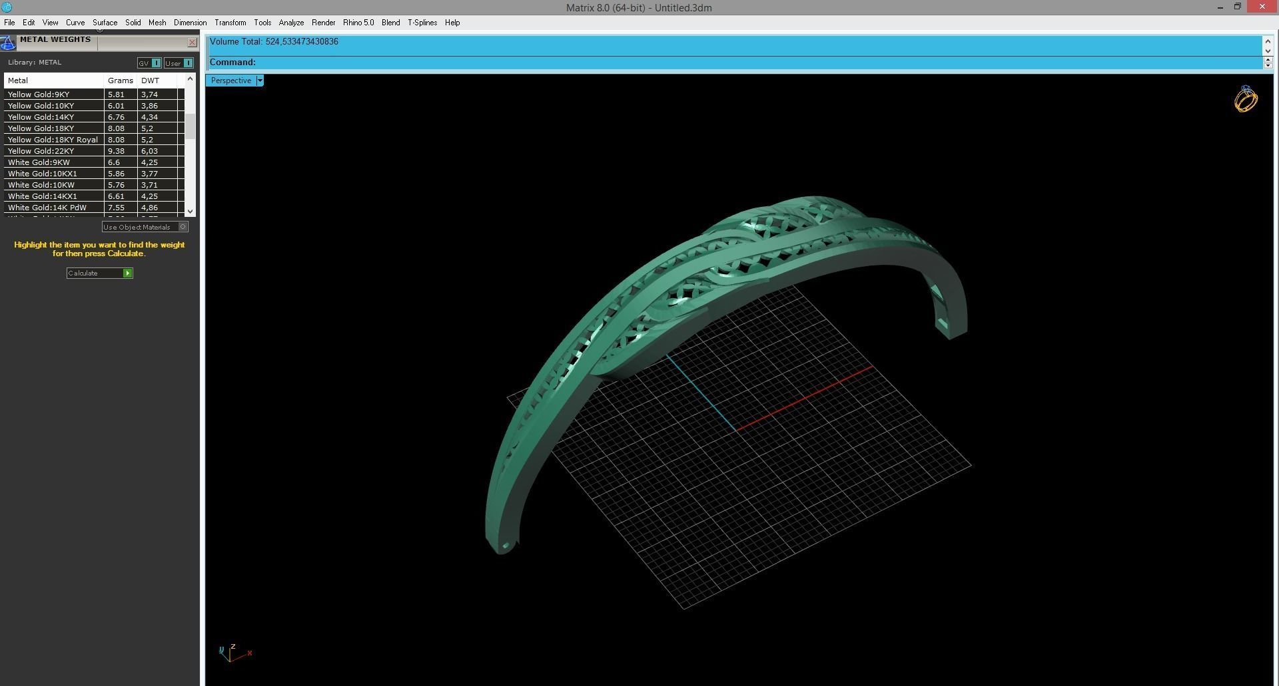Viewport: 1279px width, 686px height.
Task: Open the Edit menu
Action: click(29, 23)
